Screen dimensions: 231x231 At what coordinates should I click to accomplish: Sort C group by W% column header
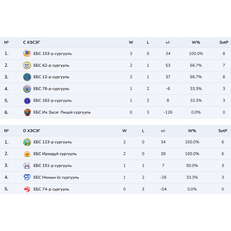196,42
